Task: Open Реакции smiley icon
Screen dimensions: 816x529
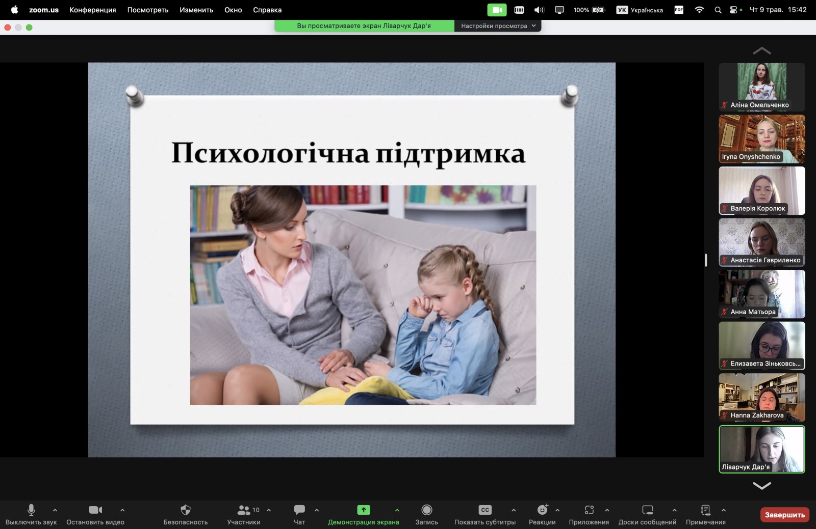Action: pyautogui.click(x=543, y=510)
